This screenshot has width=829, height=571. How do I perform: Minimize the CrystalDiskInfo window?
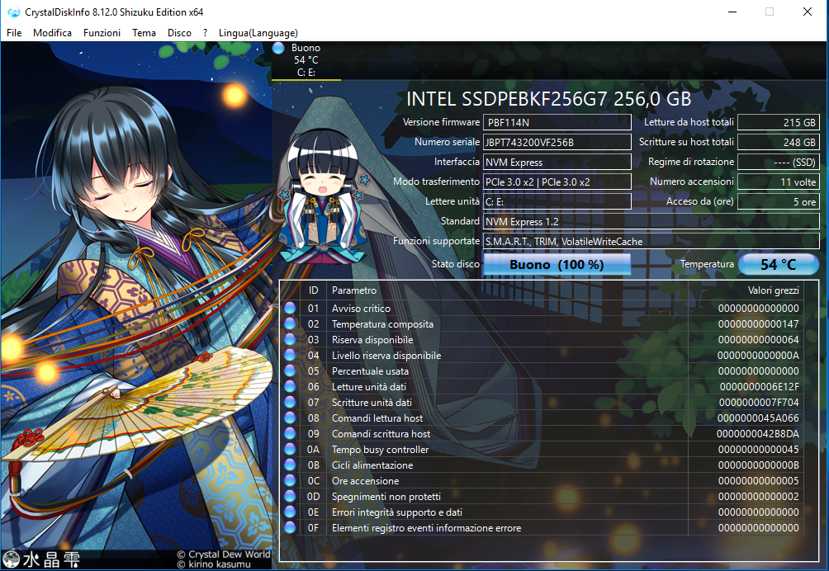(732, 12)
